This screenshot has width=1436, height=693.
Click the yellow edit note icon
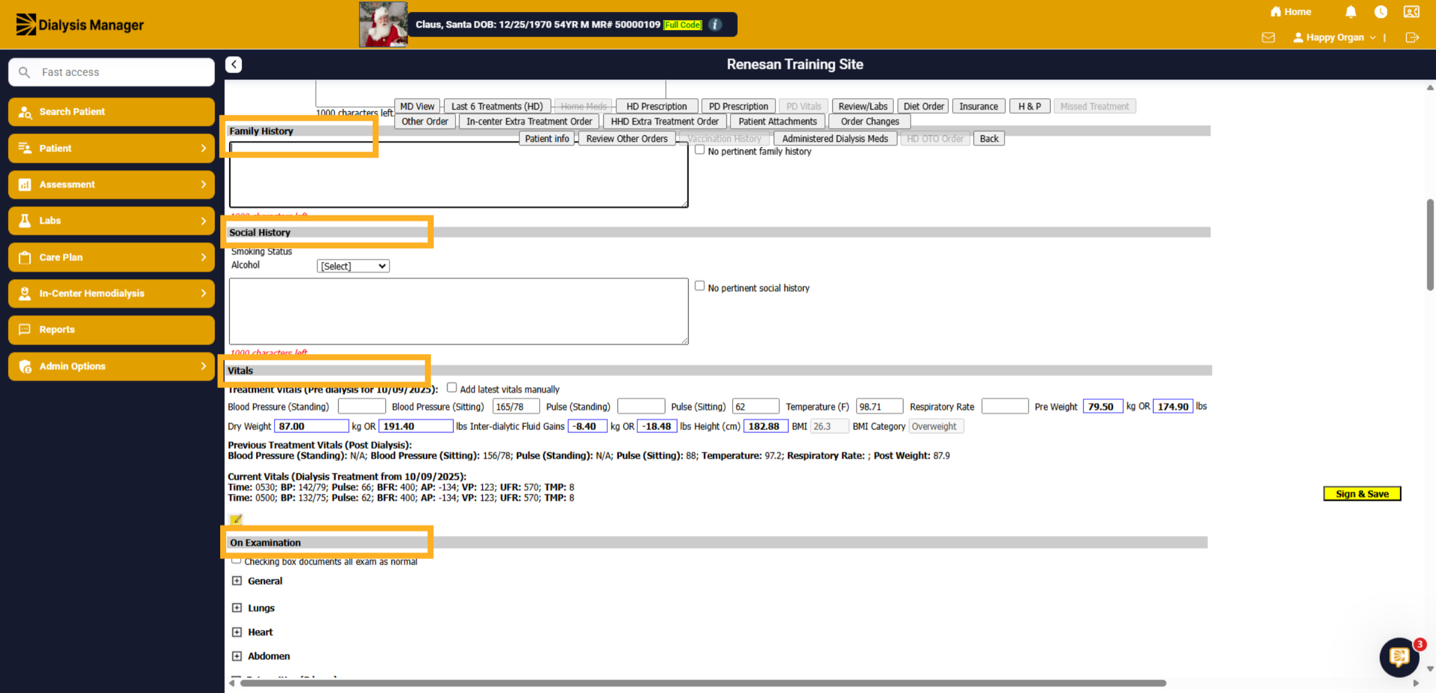tap(236, 519)
